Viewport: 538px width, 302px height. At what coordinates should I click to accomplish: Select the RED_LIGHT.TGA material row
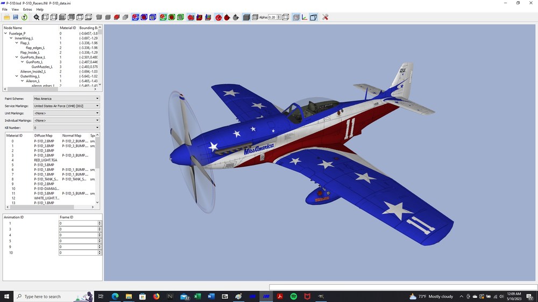point(46,160)
